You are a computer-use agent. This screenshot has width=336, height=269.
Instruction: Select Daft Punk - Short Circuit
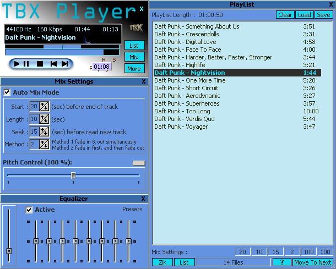click(x=237, y=88)
